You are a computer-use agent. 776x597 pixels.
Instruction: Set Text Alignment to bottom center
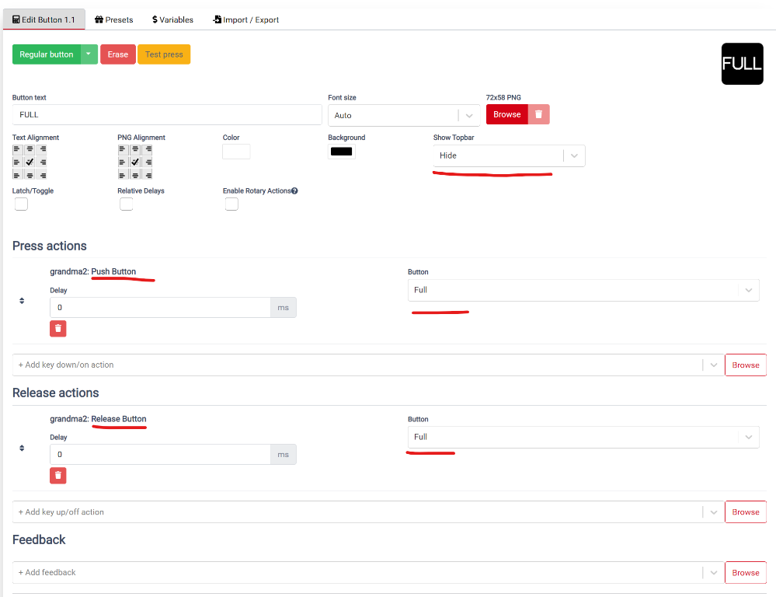point(30,174)
